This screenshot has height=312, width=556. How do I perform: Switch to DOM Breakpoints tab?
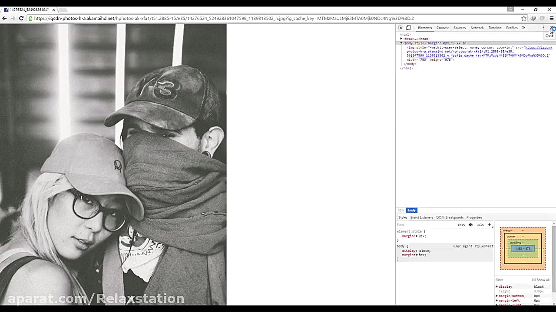tap(450, 218)
